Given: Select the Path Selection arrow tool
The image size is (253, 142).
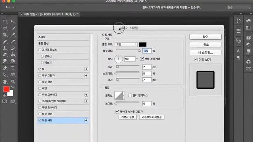Looking at the screenshot, I should [5, 75].
